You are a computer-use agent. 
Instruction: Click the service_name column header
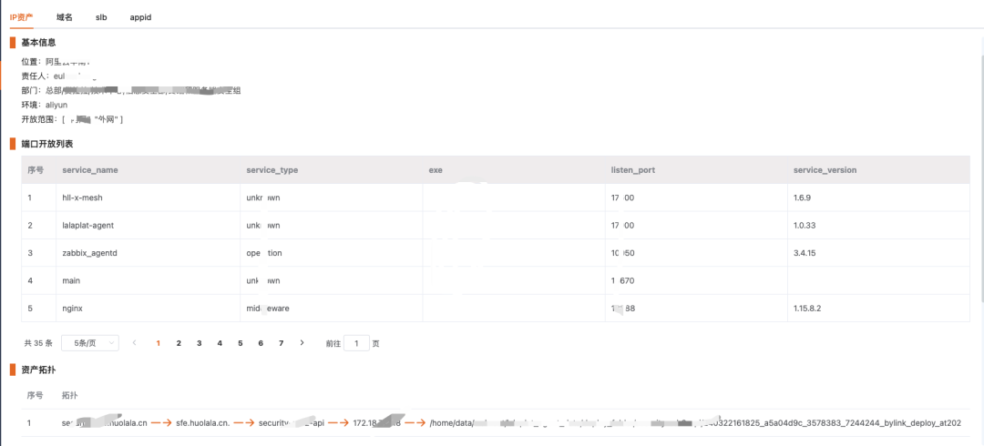coord(90,170)
